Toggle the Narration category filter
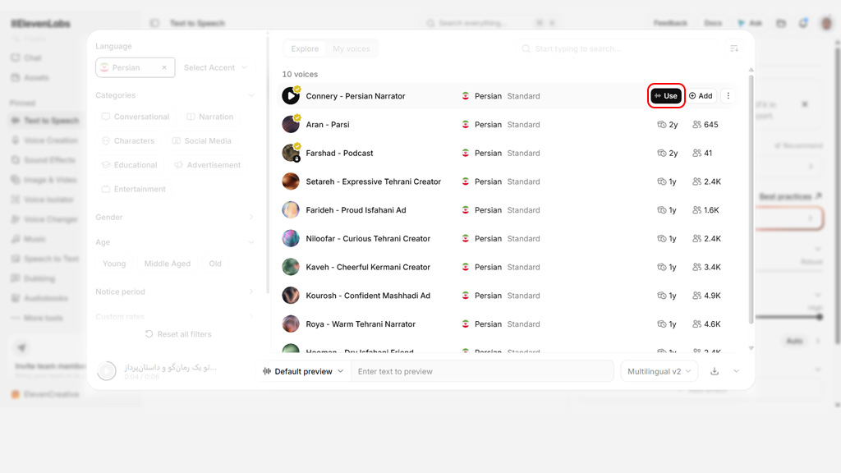Viewport: 841px width, 473px height. click(209, 117)
